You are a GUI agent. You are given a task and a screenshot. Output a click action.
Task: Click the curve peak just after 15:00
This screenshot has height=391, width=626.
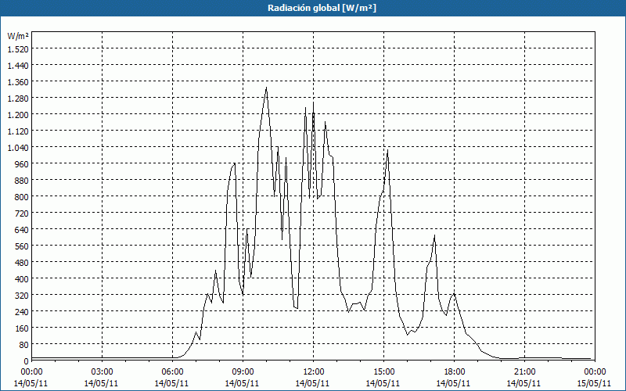[x=387, y=150]
